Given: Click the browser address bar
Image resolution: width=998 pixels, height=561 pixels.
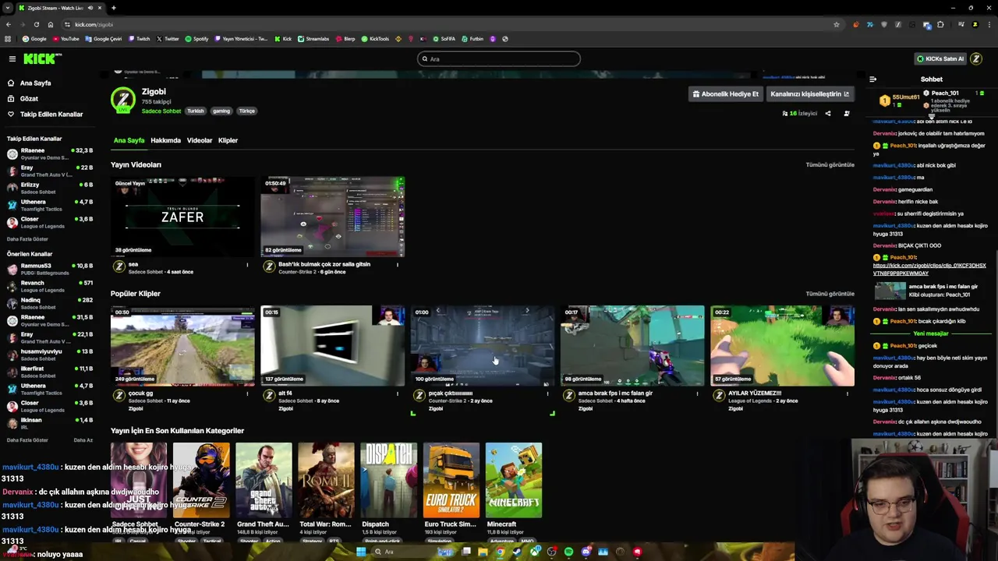Looking at the screenshot, I should 444,24.
